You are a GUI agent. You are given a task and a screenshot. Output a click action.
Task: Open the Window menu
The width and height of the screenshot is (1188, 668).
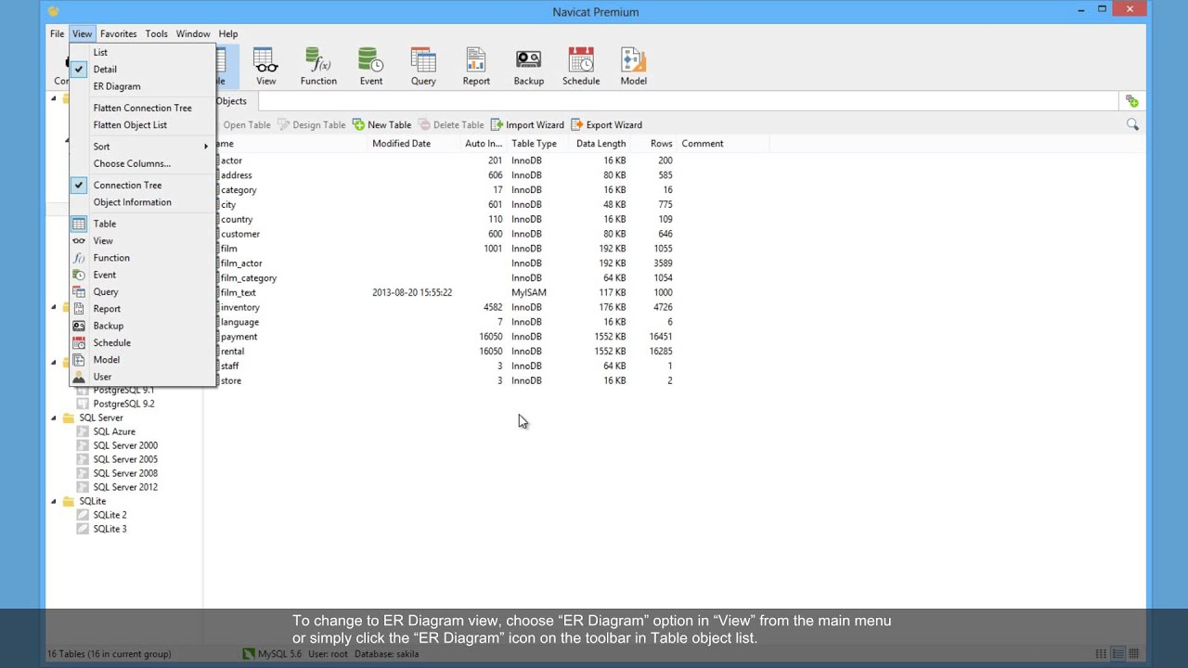pyautogui.click(x=193, y=33)
